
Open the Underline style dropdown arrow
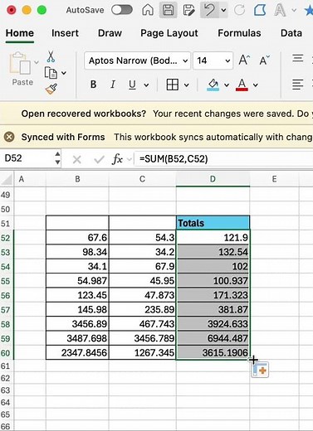coord(146,85)
